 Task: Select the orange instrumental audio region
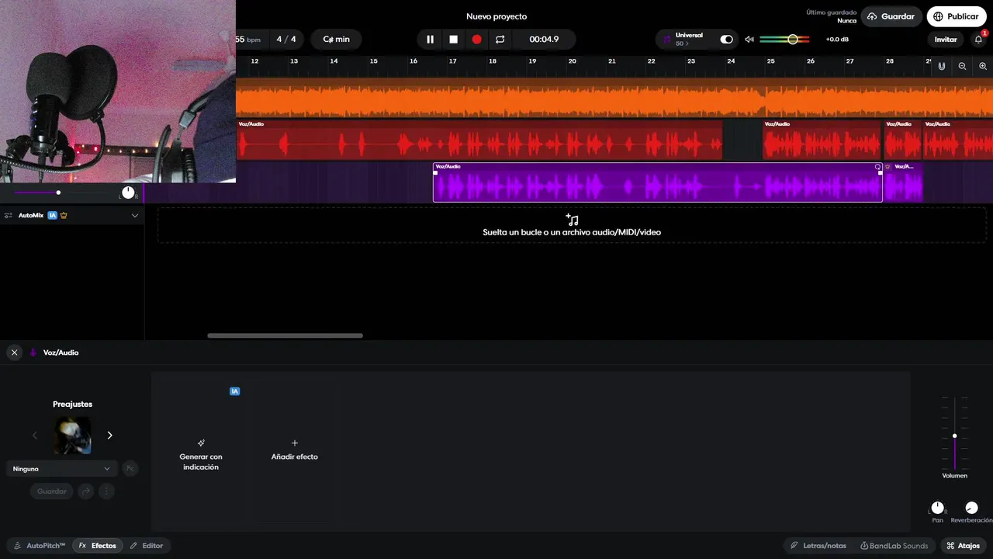point(614,98)
